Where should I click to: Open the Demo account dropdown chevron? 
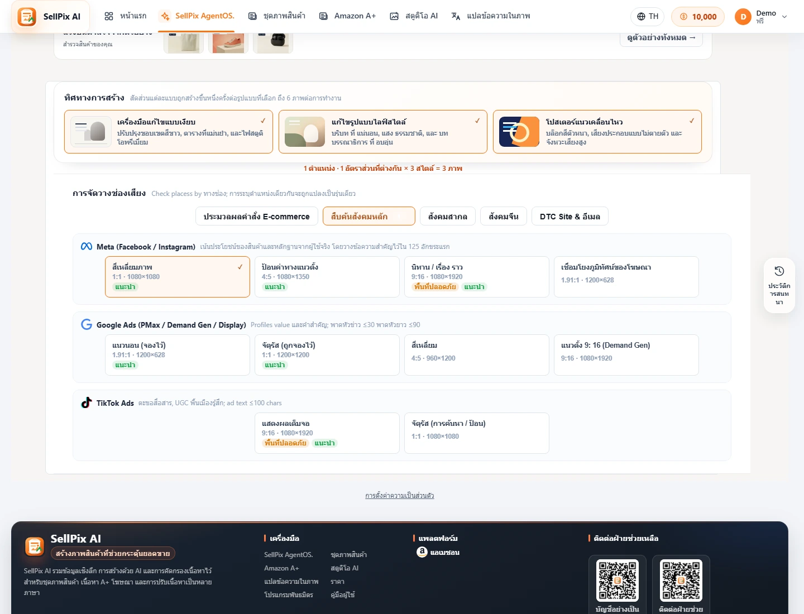coord(784,17)
